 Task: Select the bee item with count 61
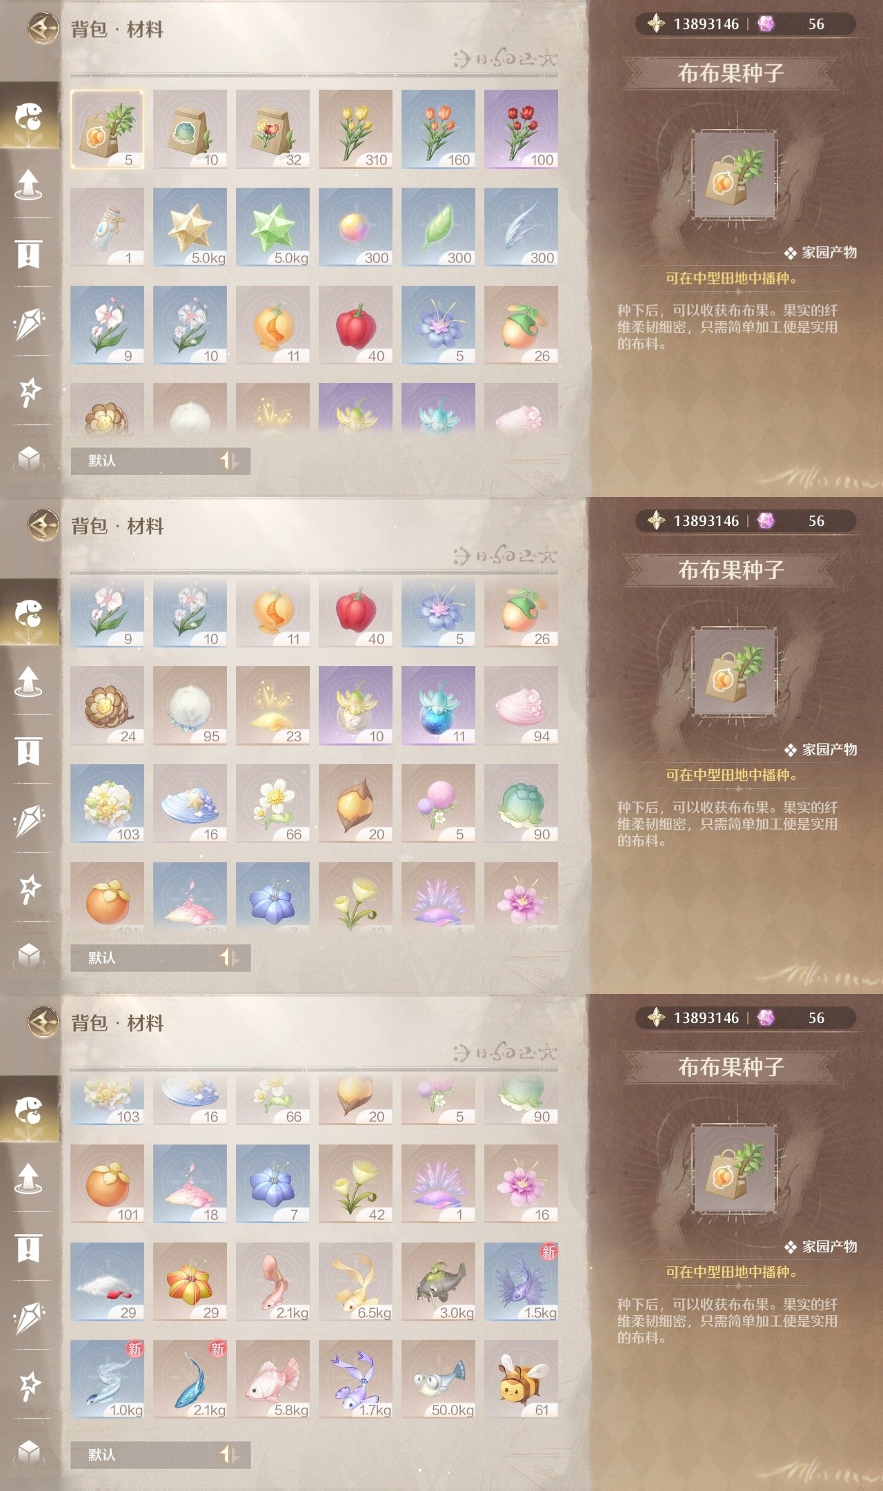click(x=521, y=1379)
